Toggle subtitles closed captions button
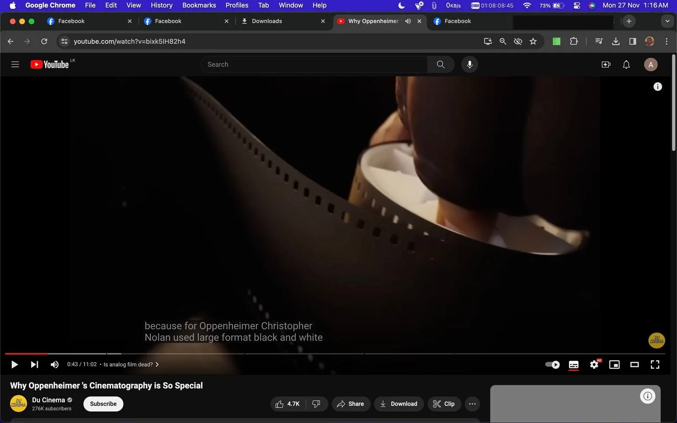 (573, 364)
